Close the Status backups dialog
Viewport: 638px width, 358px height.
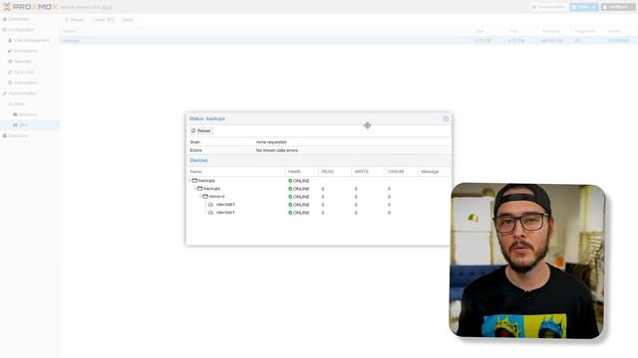(x=446, y=118)
